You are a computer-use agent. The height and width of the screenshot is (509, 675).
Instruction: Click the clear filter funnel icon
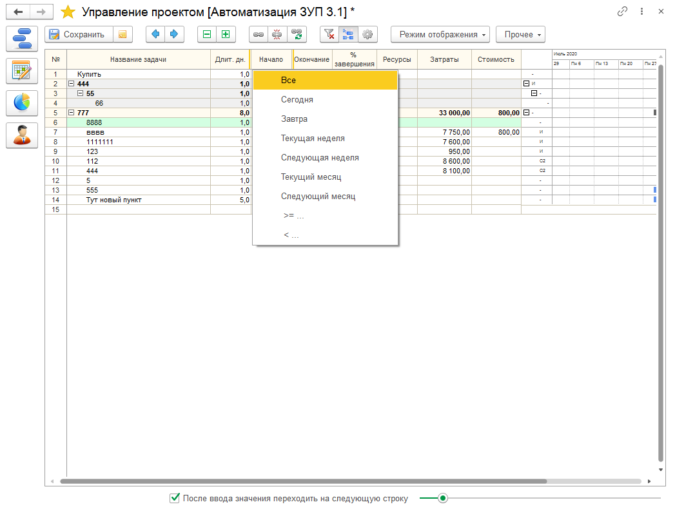(x=329, y=34)
